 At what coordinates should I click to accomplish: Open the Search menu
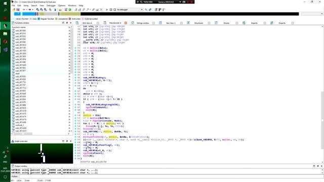point(34,6)
